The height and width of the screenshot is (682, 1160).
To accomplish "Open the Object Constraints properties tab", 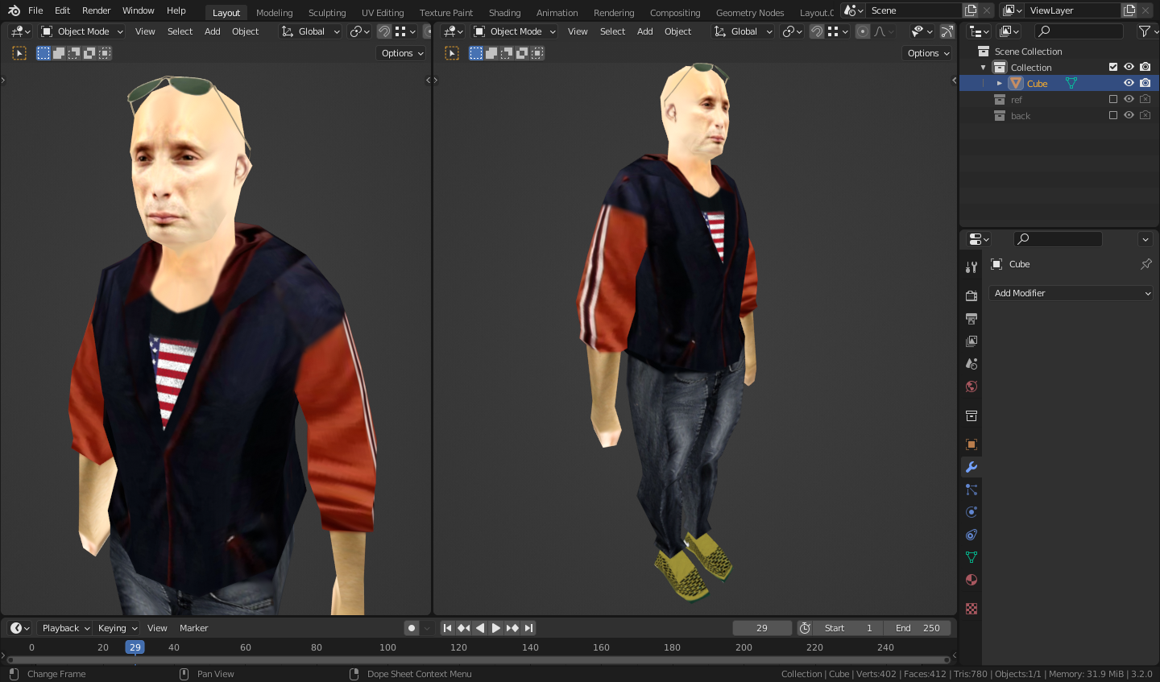I will click(971, 535).
